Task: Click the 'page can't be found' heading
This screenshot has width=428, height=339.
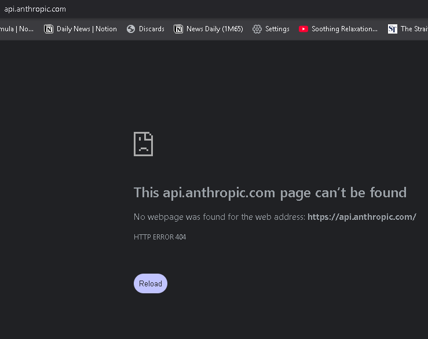Action: 270,193
